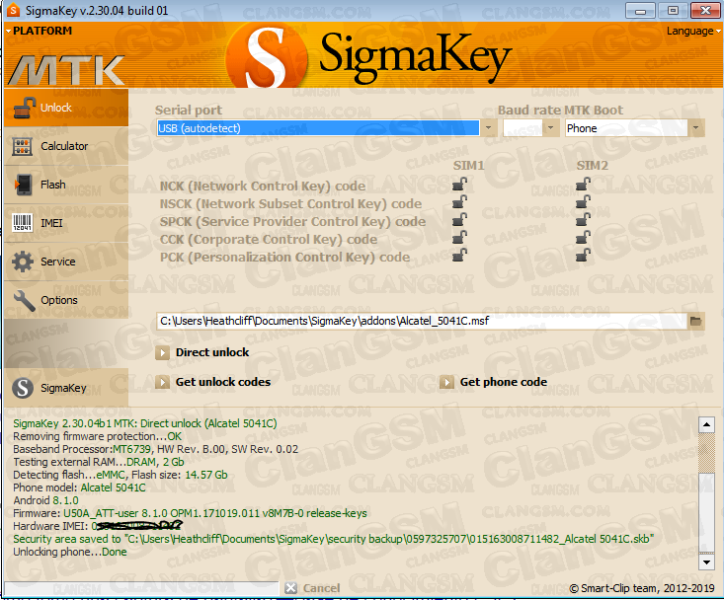Click the SIM1 lock icon for CCK code
Viewport: 724px width, 600px height.
click(x=459, y=238)
